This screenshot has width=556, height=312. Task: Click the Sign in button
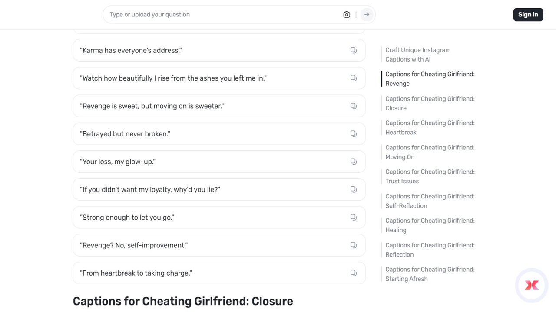pyautogui.click(x=528, y=15)
